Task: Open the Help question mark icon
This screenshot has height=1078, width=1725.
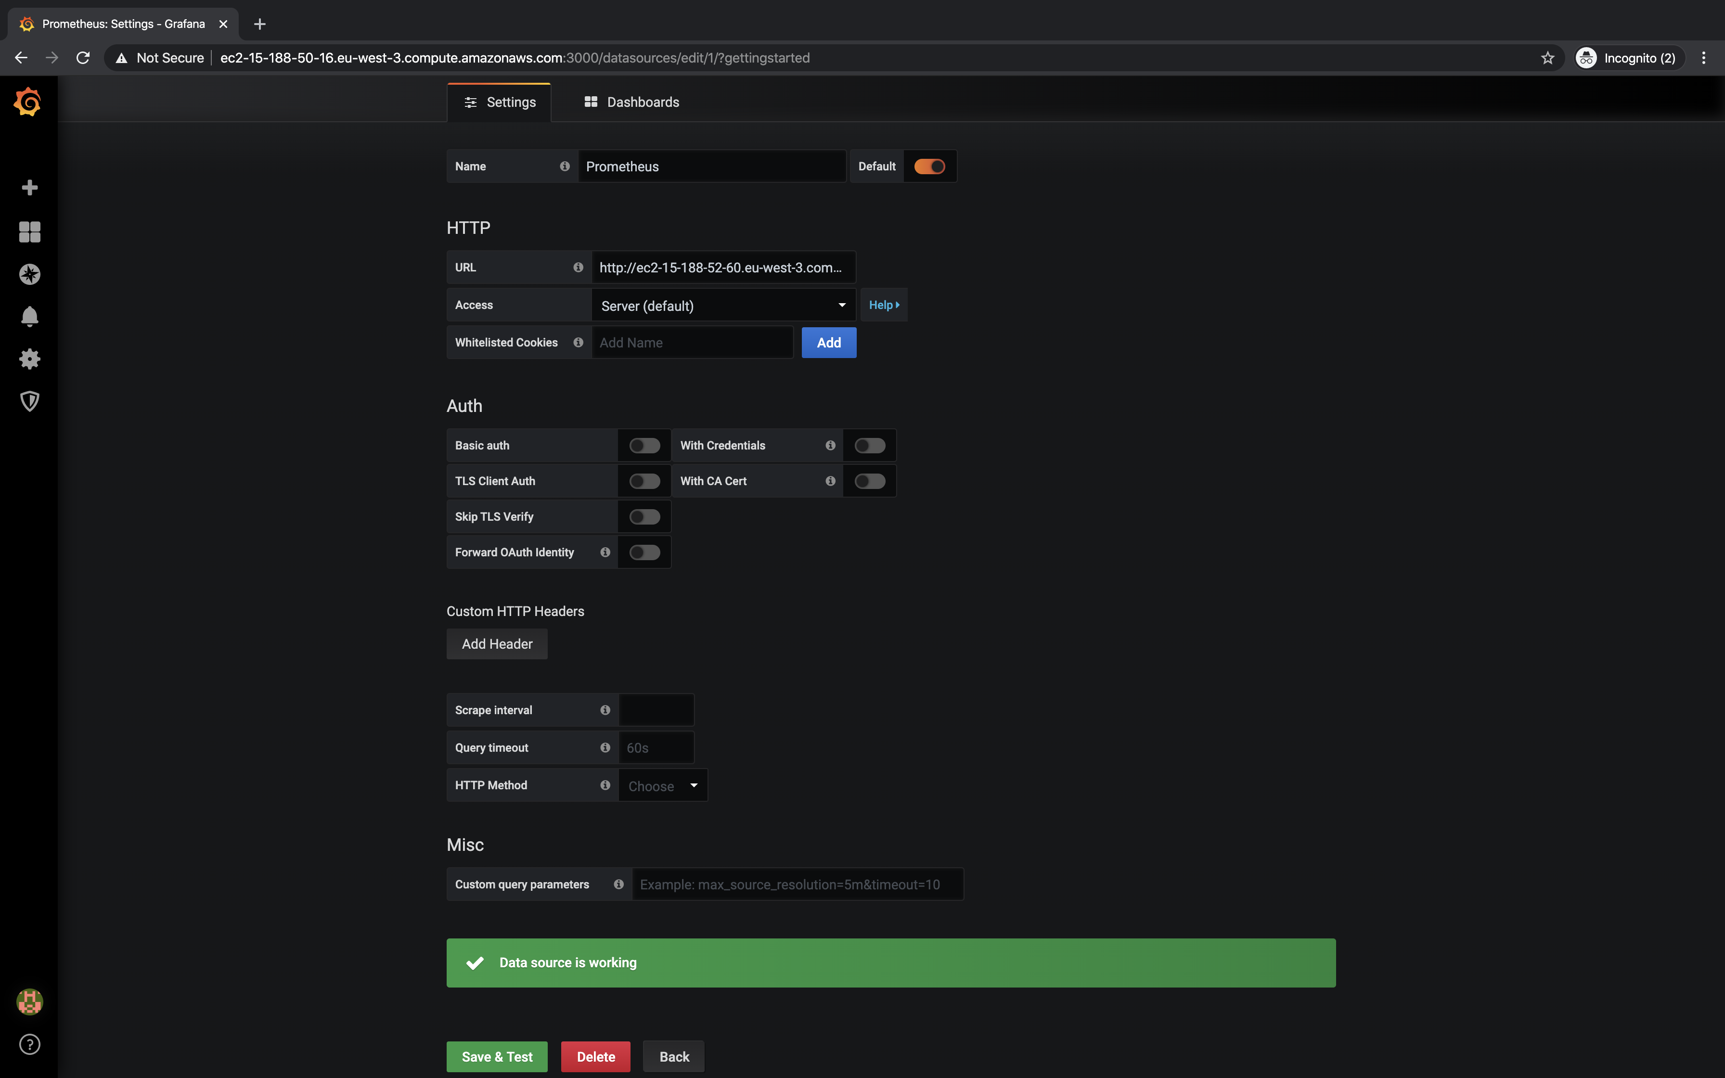Action: pos(29,1044)
